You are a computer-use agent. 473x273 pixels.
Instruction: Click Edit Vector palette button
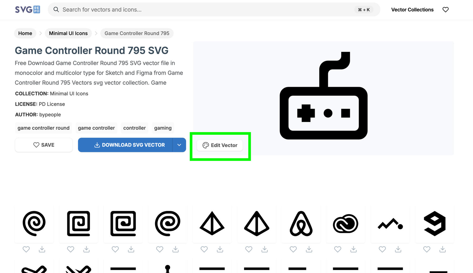[x=220, y=145]
